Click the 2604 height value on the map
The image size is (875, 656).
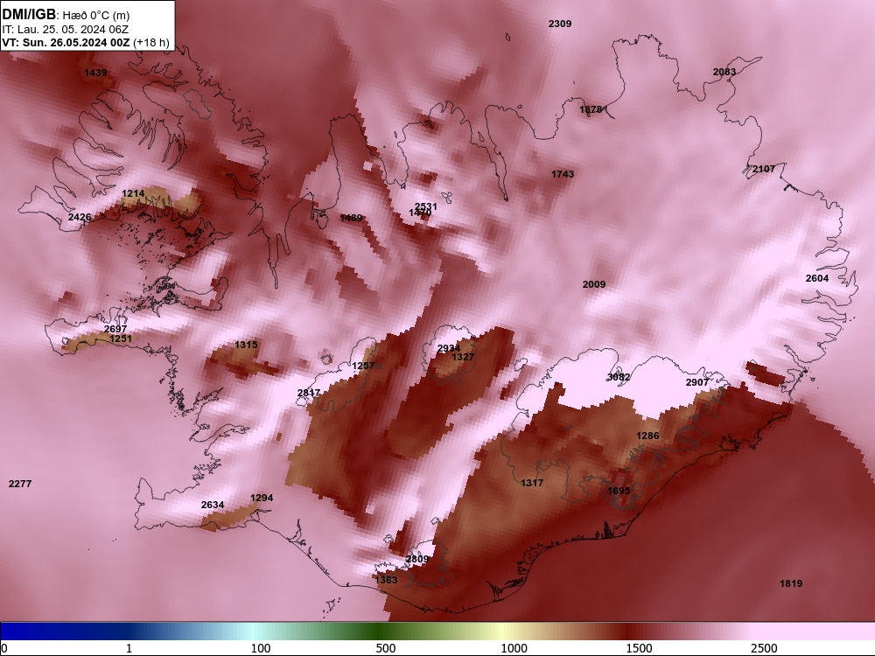click(x=817, y=278)
